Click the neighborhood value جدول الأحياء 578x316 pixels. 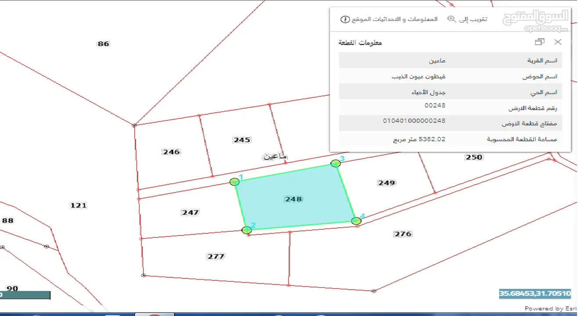tap(428, 92)
